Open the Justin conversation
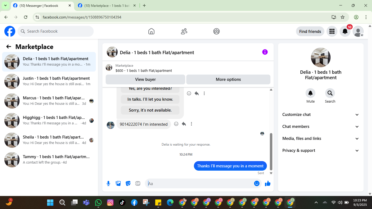Image resolution: width=372 pixels, height=209 pixels. click(x=49, y=81)
